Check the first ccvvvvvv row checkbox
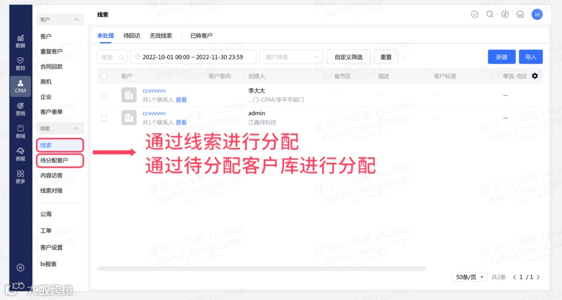The image size is (562, 300). click(x=104, y=96)
